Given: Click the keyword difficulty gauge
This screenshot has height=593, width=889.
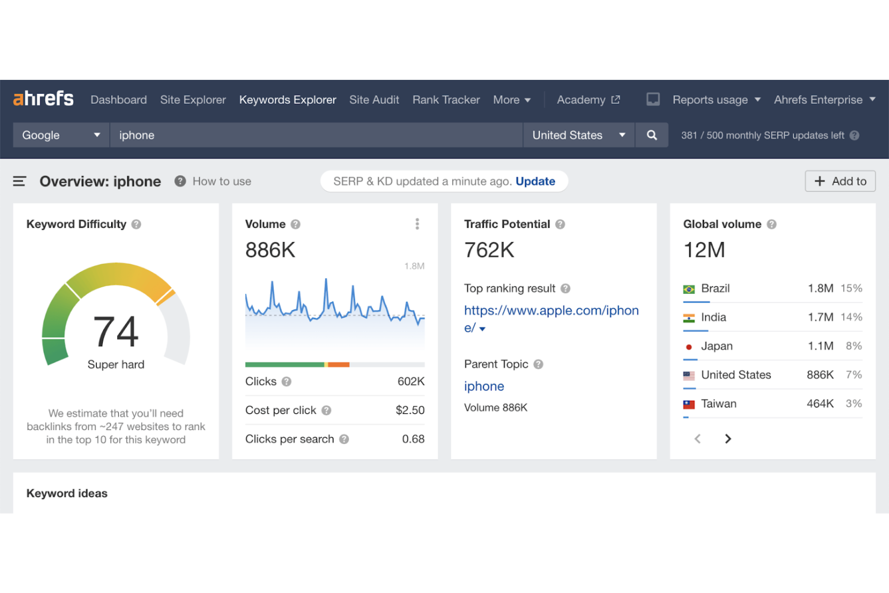Looking at the screenshot, I should point(116,314).
